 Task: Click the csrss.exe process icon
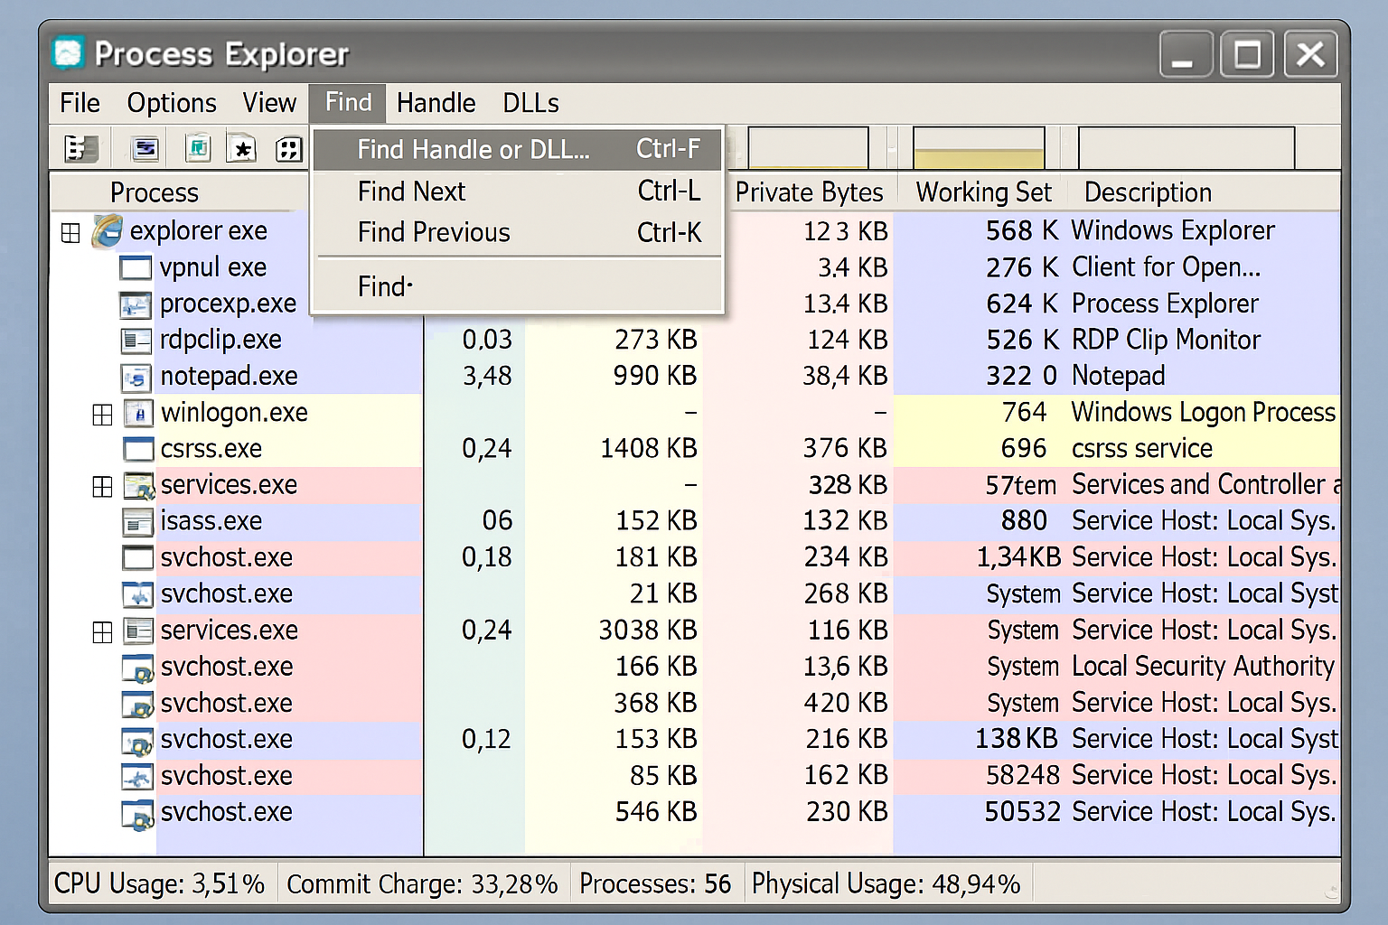tap(138, 449)
